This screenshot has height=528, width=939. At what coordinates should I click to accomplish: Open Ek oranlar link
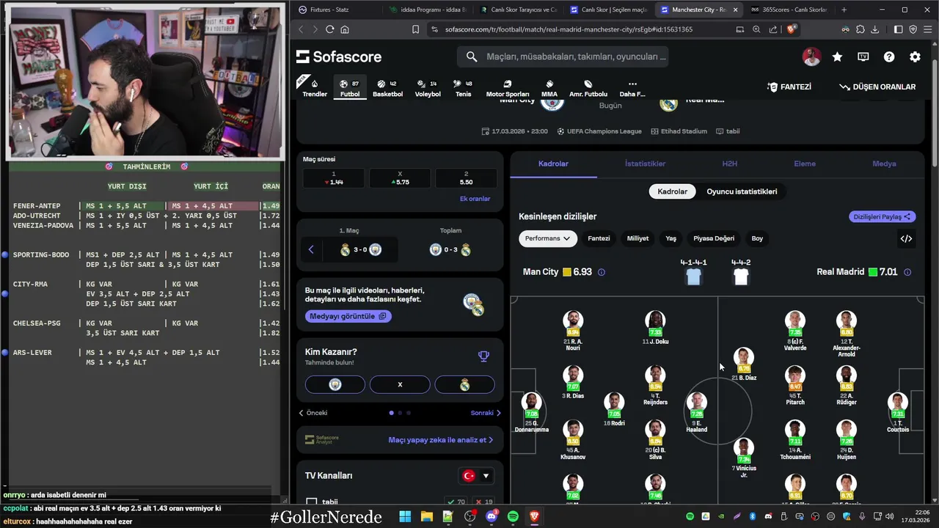[x=475, y=199]
